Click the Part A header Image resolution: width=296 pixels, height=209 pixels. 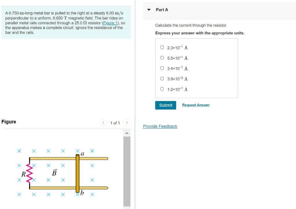click(162, 10)
